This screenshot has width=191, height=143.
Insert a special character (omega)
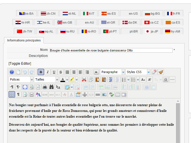pos(166,79)
